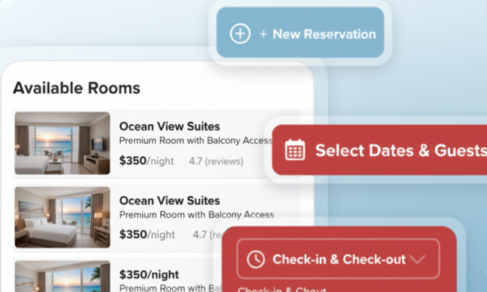This screenshot has width=487, height=292.
Task: Open the third room's partially visible thumbnail
Action: [62, 276]
